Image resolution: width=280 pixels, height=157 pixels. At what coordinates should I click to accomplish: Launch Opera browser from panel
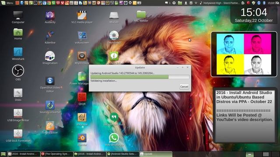point(58,3)
